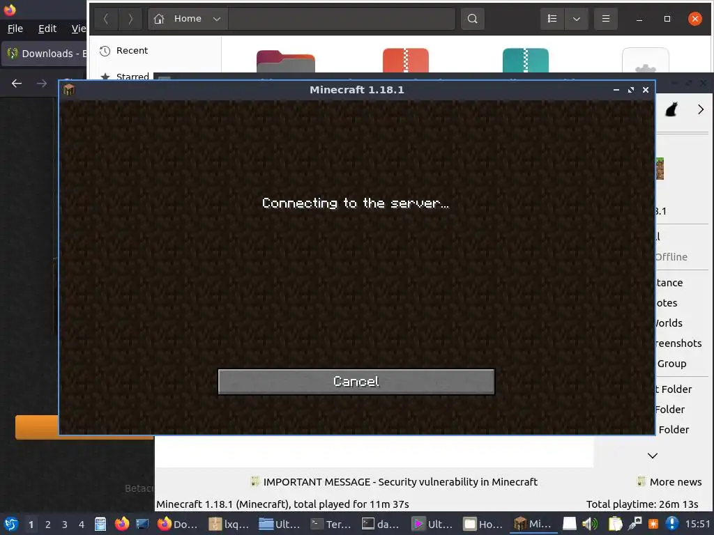Viewport: 714px width, 535px height.
Task: Expand the launcher side panel down chevron
Action: point(653,456)
